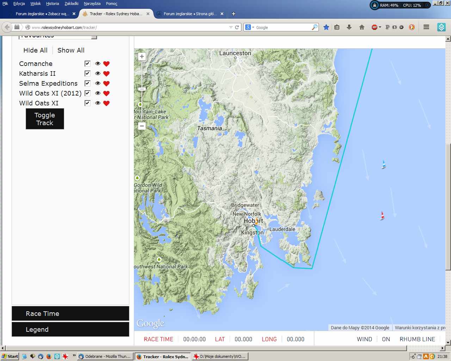The image size is (451, 361).
Task: Click the browser back arrow button
Action: (7, 27)
